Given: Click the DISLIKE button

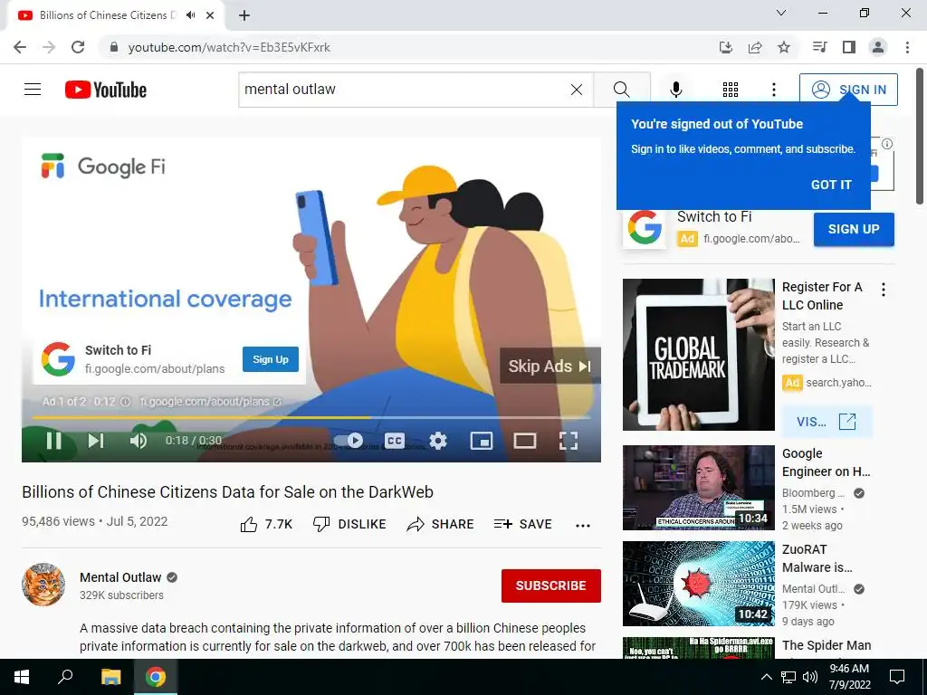Looking at the screenshot, I should coord(349,524).
